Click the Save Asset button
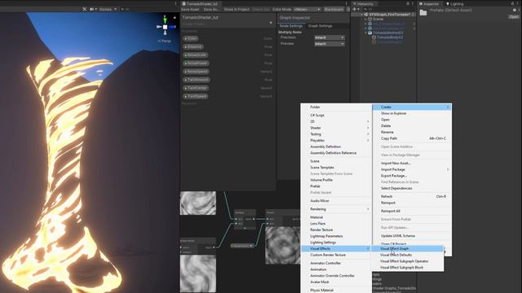 190,9
